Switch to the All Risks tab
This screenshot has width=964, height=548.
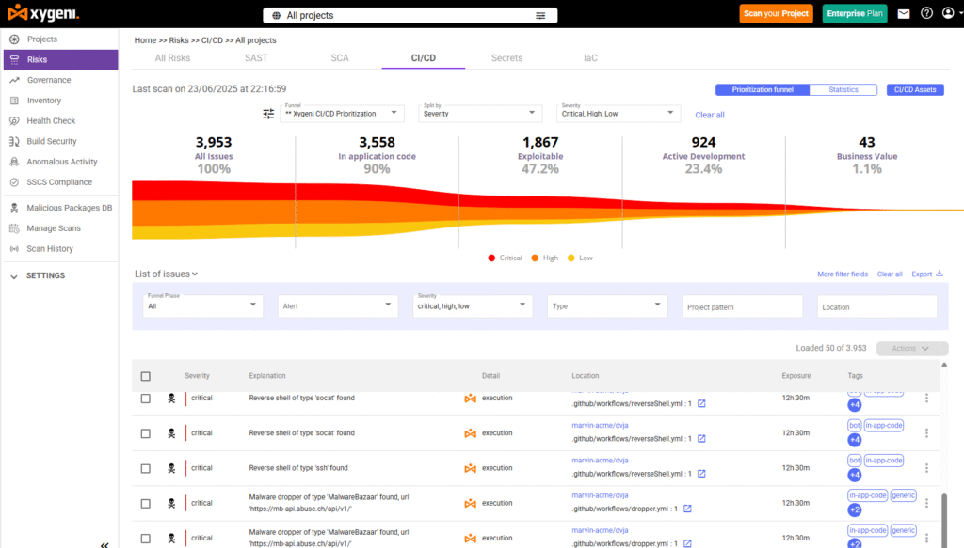[x=172, y=58]
